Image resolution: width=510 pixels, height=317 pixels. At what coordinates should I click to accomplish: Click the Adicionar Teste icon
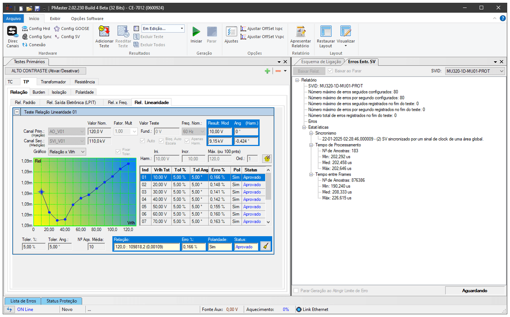click(x=104, y=32)
